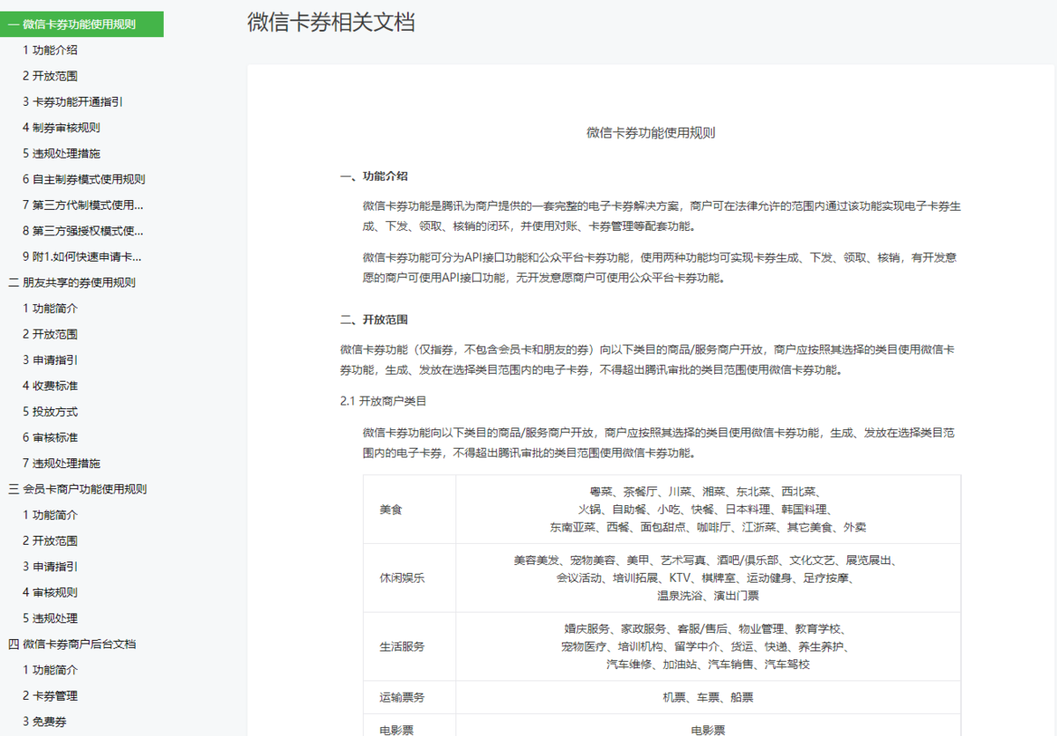
Task: Open 1 功能简介 under 会员卡商户功能使用规则
Action: (50, 515)
